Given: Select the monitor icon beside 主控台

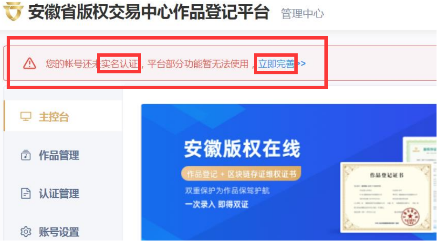Looking at the screenshot, I should pos(26,117).
